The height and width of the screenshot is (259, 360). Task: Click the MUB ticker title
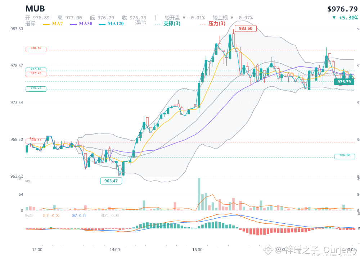click(35, 9)
